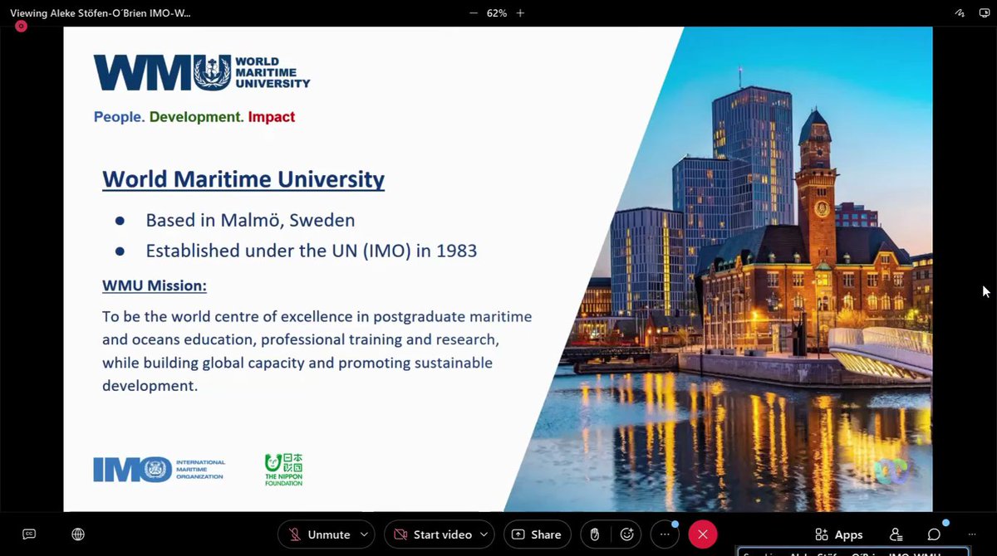Zoom in the shared content with plus

(520, 13)
